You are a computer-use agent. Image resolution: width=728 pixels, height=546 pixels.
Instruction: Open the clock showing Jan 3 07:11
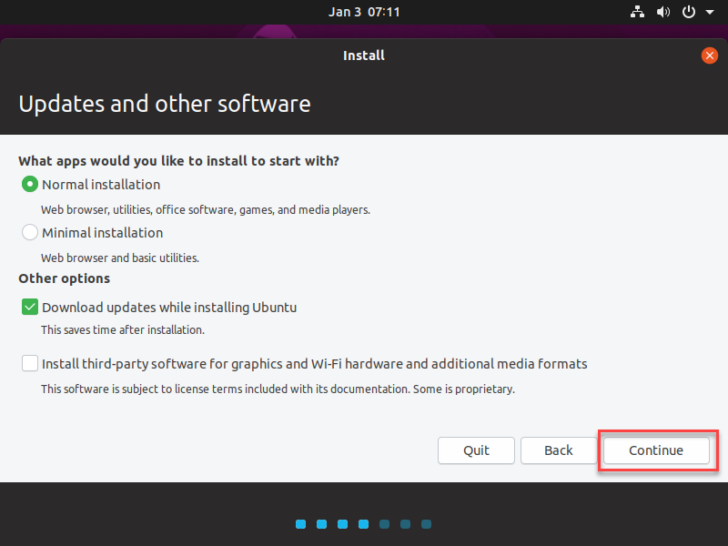364,12
